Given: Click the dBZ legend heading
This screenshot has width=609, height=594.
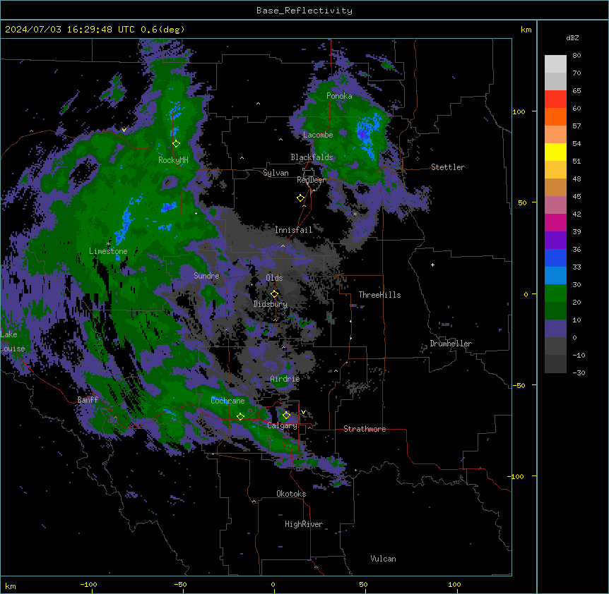Looking at the screenshot, I should pyautogui.click(x=572, y=37).
